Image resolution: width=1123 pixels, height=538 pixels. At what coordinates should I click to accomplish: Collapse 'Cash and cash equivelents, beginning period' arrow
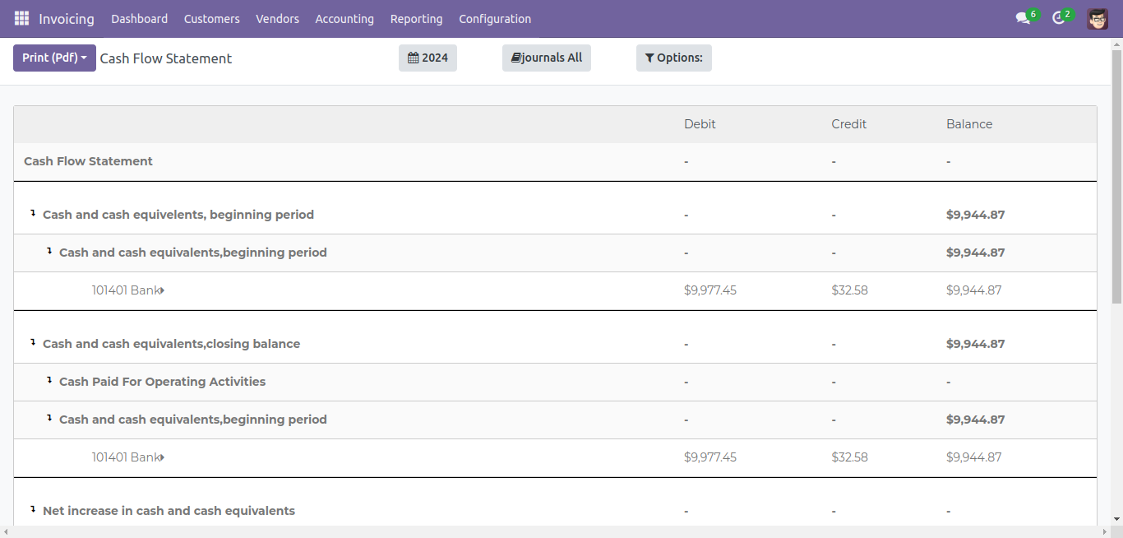pyautogui.click(x=33, y=214)
